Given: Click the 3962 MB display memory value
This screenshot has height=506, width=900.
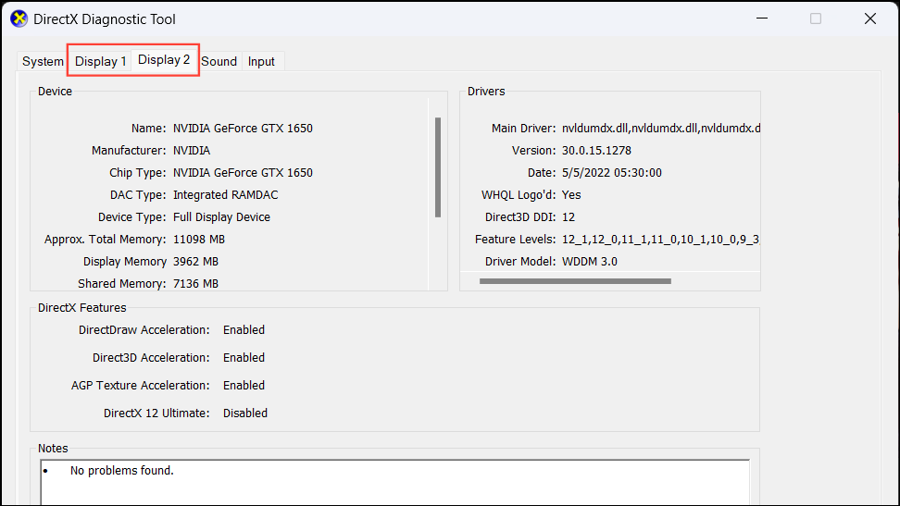Looking at the screenshot, I should coord(195,262).
